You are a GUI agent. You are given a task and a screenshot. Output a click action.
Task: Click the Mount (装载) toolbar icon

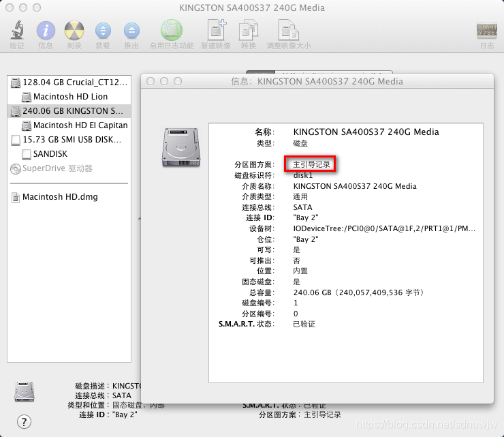pyautogui.click(x=103, y=31)
